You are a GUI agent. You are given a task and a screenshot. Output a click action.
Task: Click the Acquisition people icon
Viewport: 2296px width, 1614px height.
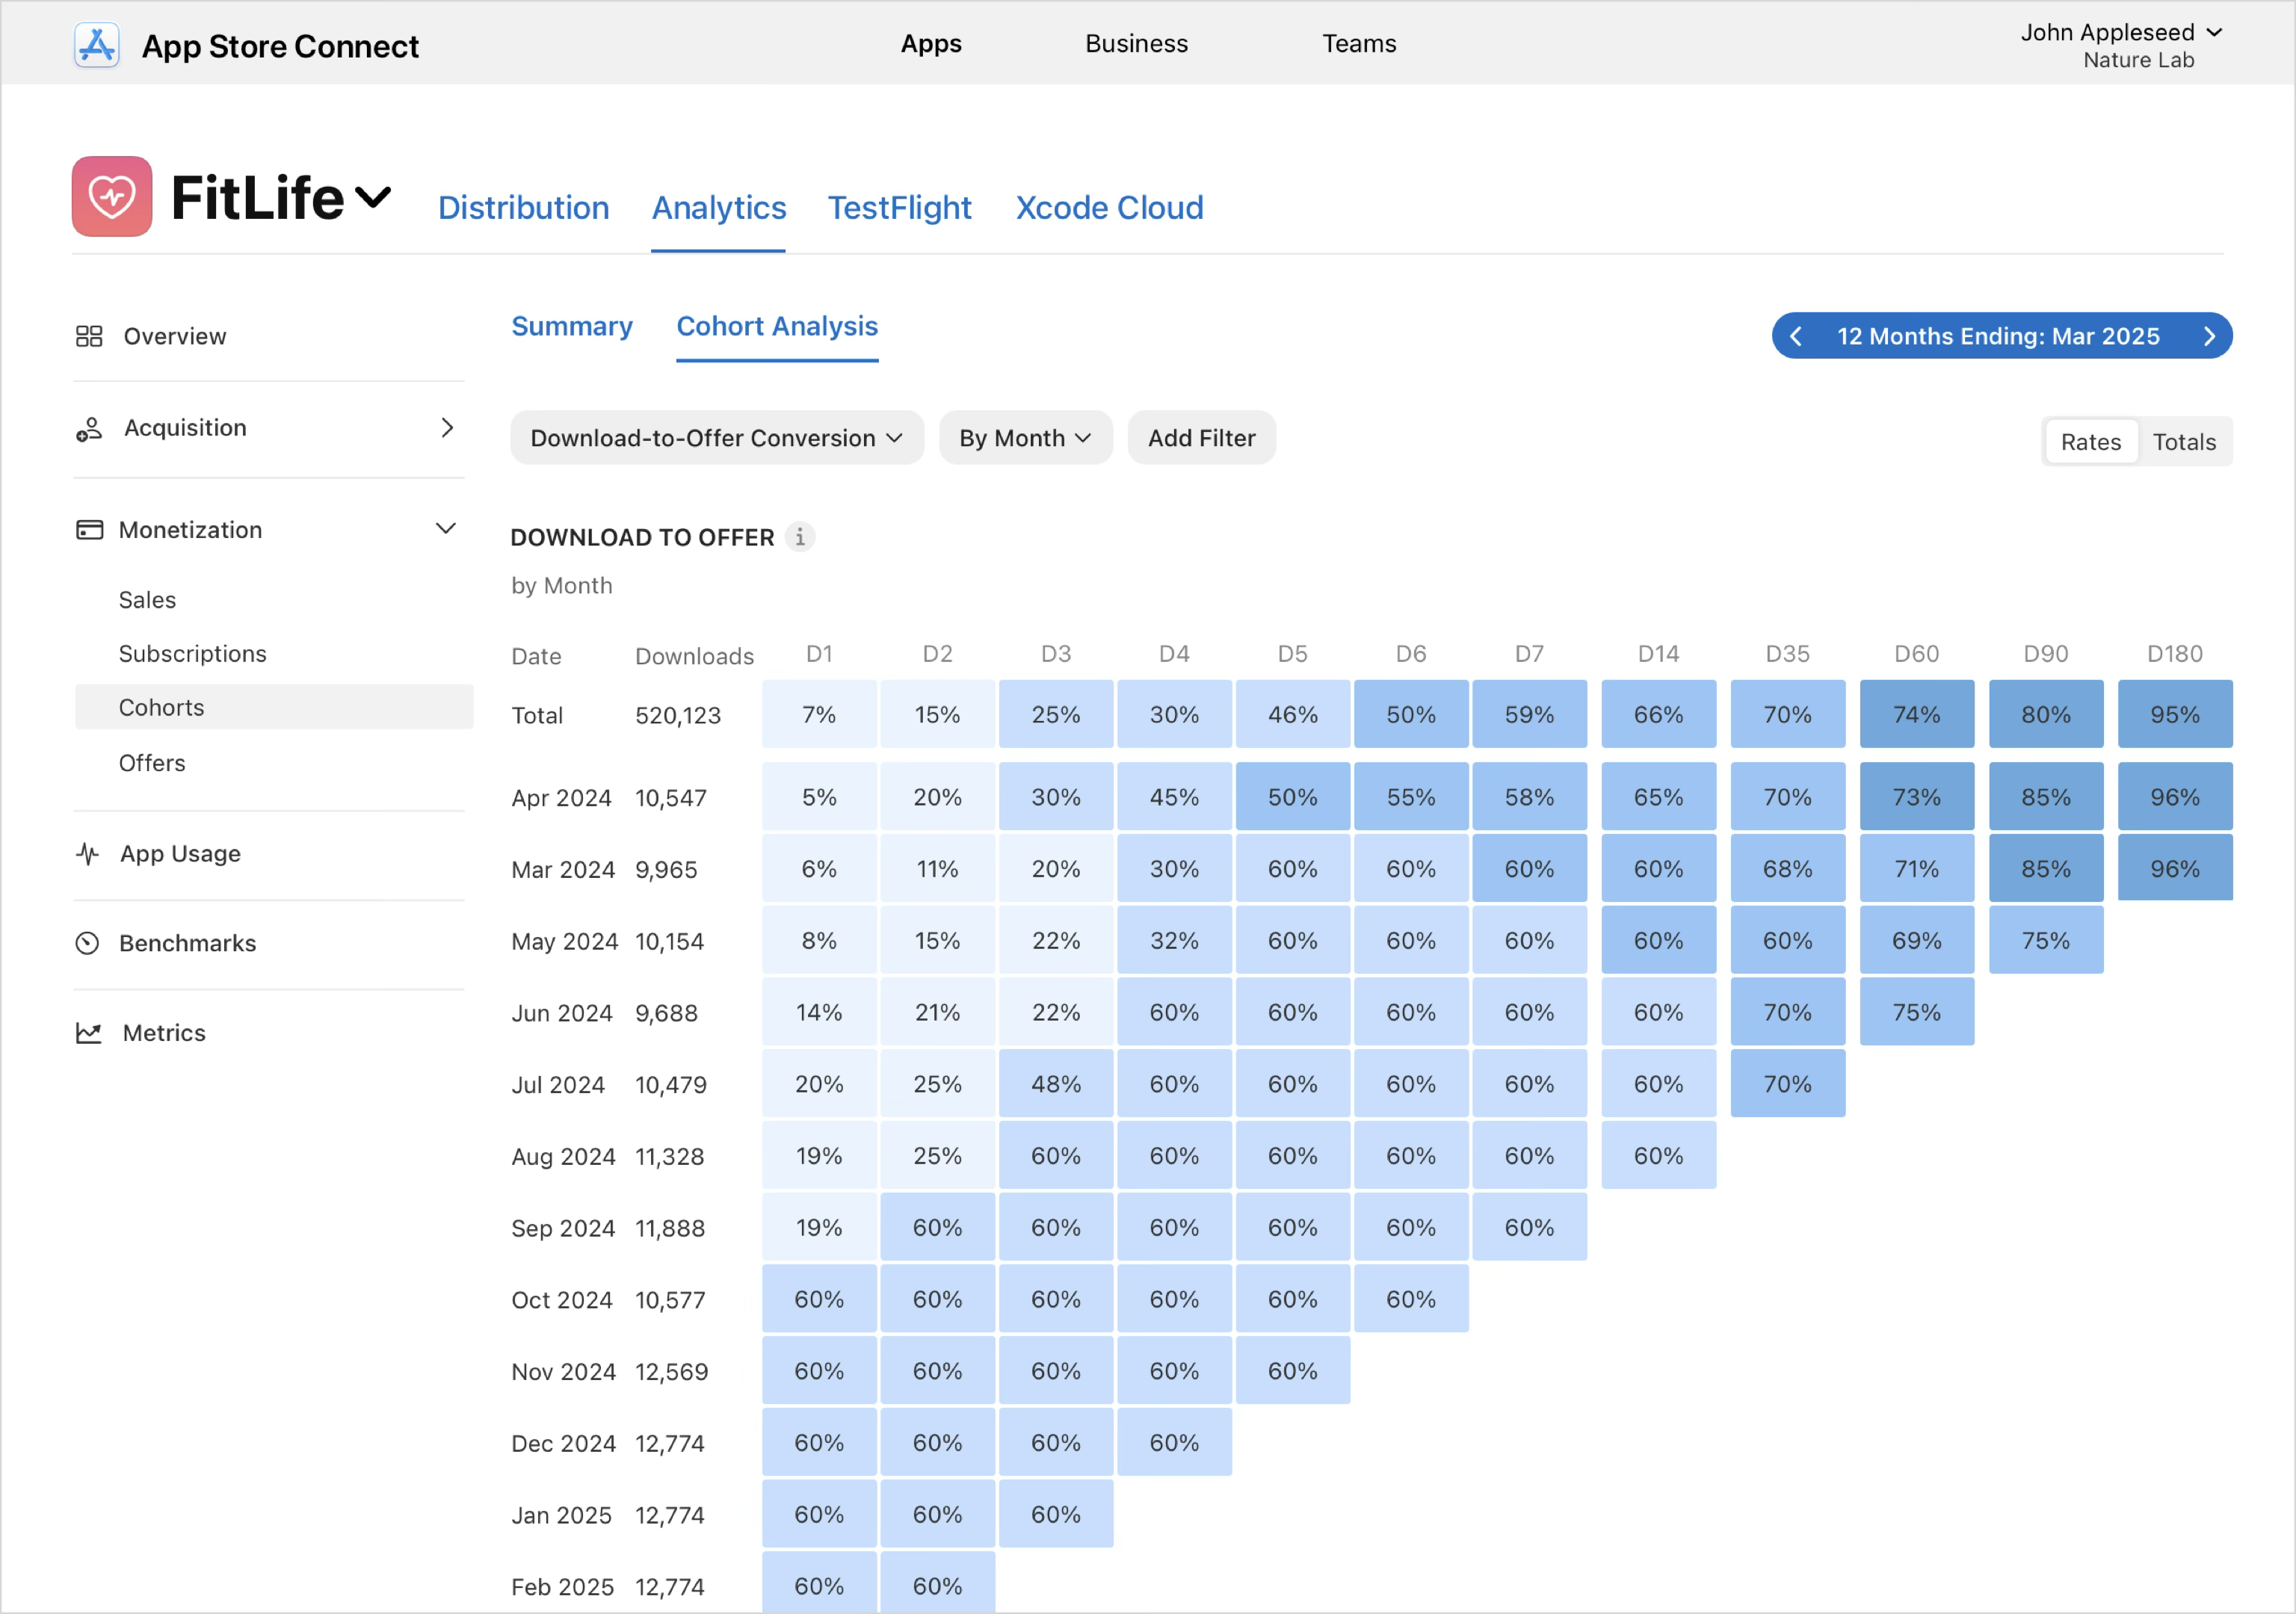[89, 429]
